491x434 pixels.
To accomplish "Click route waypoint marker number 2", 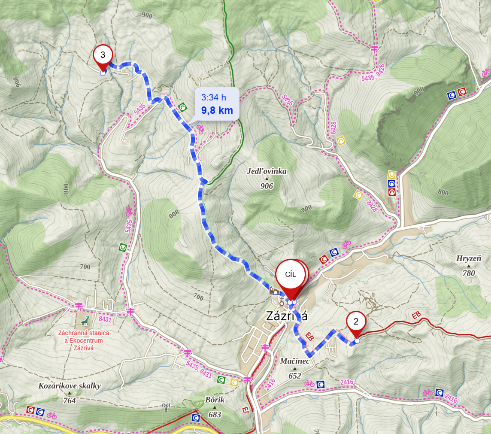I will point(356,321).
